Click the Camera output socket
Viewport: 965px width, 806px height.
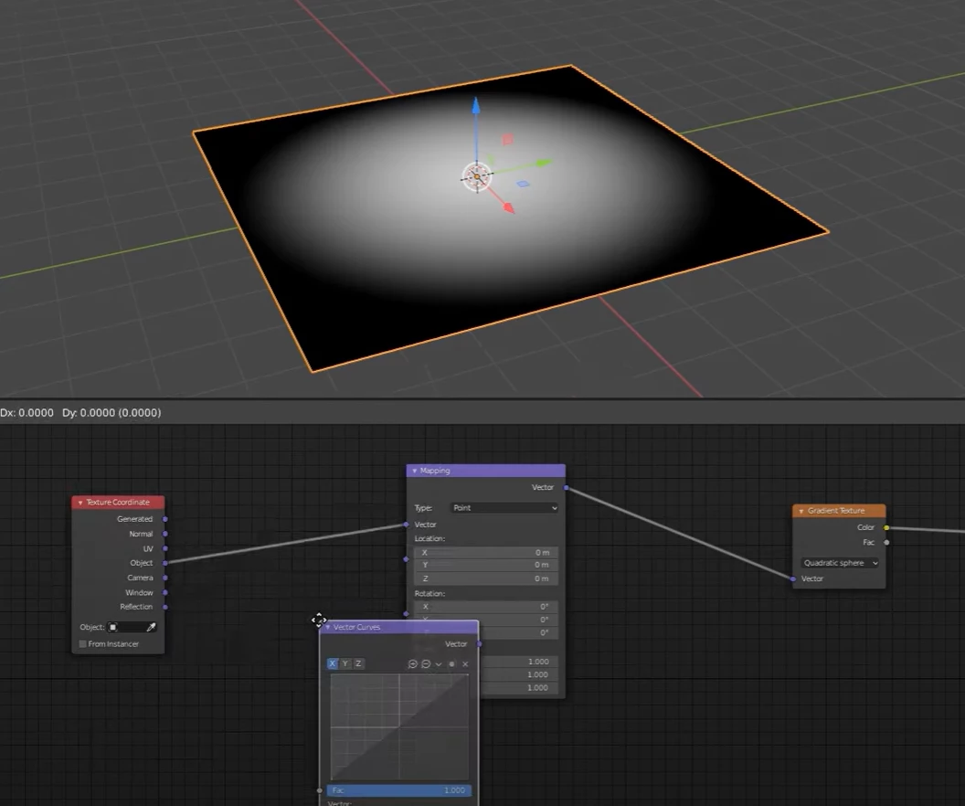click(164, 578)
